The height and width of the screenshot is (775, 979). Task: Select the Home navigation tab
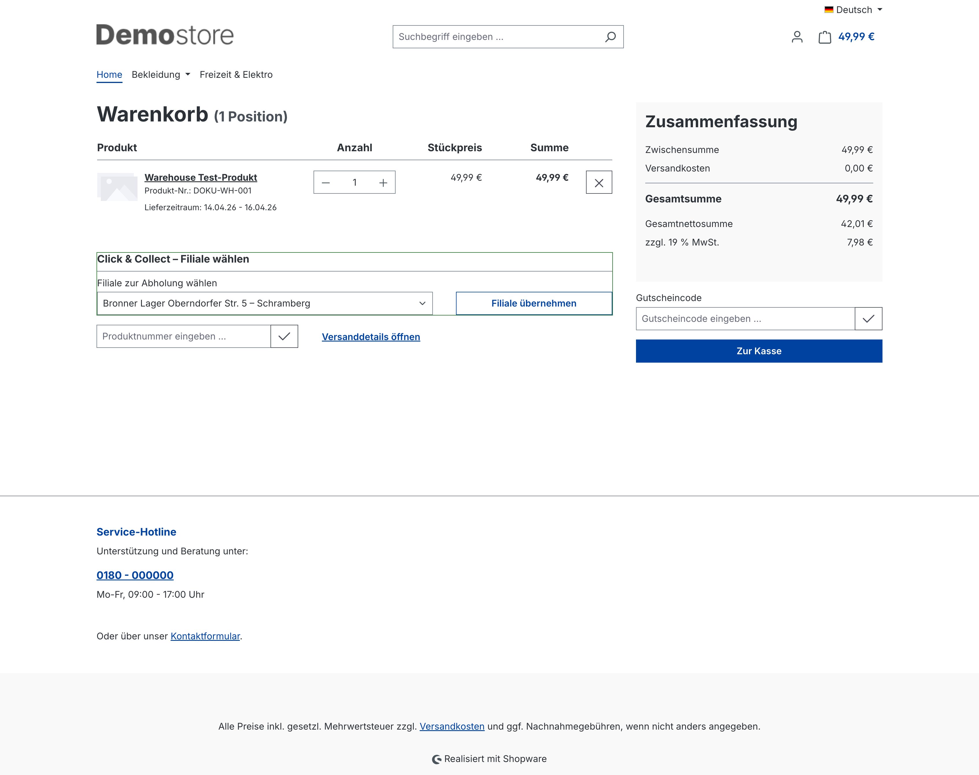point(109,74)
